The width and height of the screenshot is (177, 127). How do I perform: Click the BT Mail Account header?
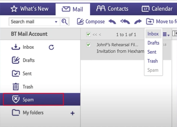click(x=29, y=34)
